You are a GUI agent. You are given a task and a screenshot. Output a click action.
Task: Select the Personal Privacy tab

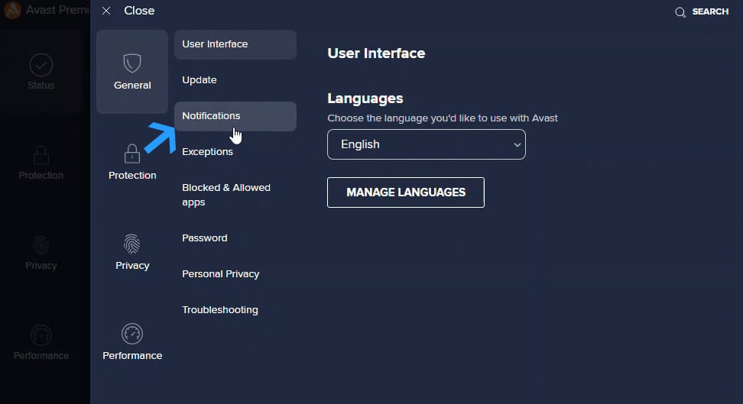click(x=235, y=273)
